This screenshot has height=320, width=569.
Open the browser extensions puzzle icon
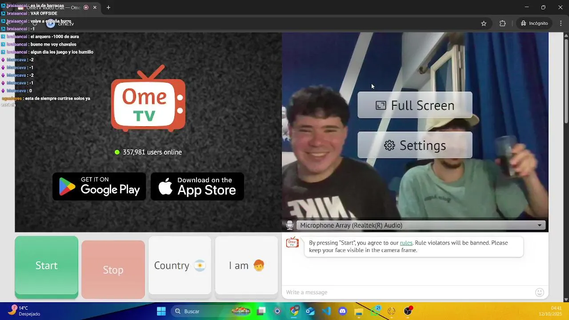click(x=503, y=23)
